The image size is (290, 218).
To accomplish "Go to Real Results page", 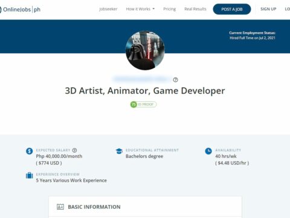I will (x=195, y=9).
